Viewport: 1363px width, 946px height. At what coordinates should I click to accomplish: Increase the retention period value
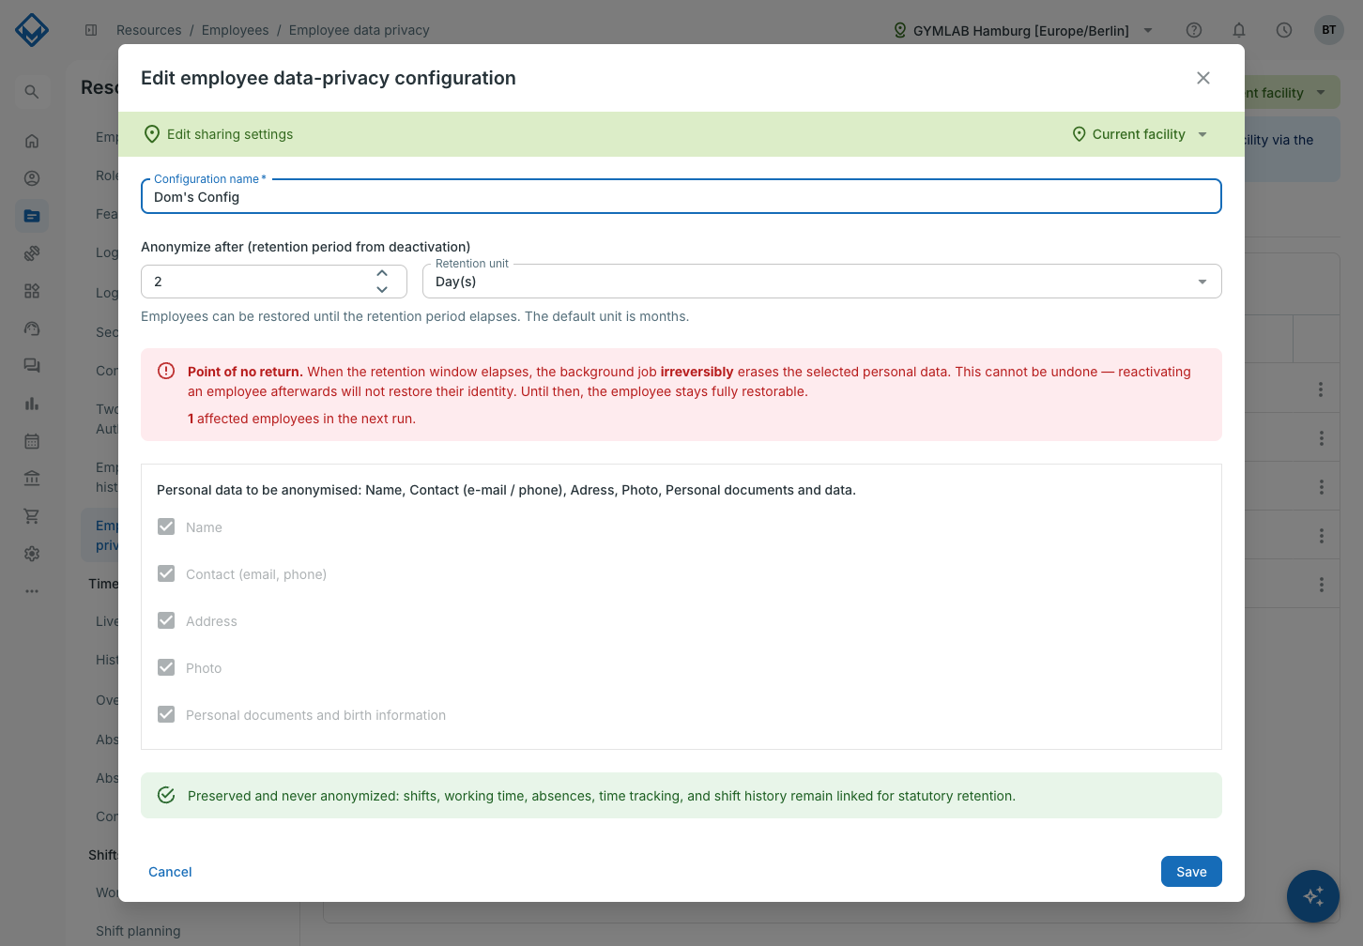382,273
